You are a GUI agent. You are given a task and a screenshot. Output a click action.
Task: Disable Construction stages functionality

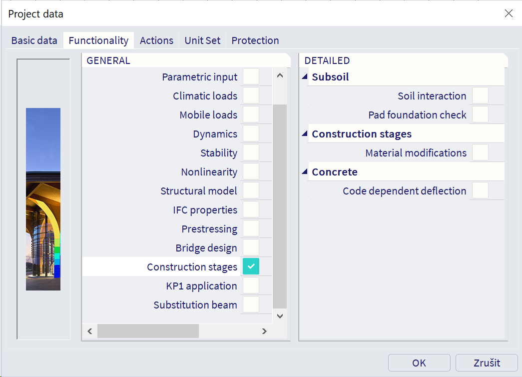coord(251,266)
